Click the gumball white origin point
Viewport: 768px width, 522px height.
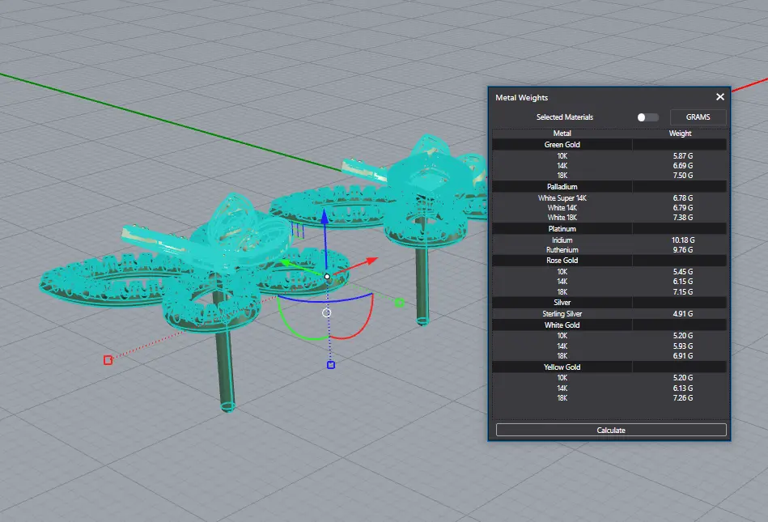(x=327, y=277)
